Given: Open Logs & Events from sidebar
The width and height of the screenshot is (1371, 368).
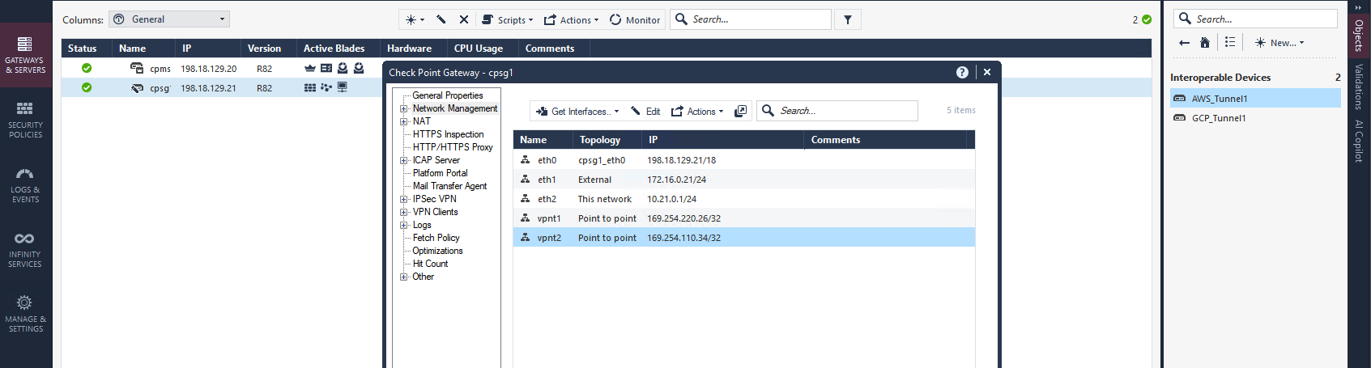Looking at the screenshot, I should [x=25, y=184].
